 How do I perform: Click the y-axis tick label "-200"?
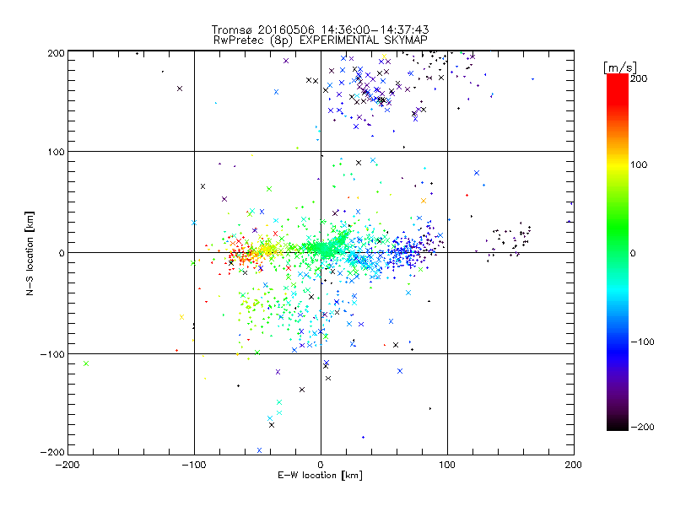pos(52,452)
